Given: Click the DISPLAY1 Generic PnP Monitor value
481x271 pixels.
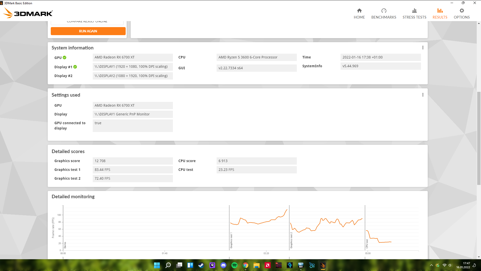Looking at the screenshot, I should [133, 114].
